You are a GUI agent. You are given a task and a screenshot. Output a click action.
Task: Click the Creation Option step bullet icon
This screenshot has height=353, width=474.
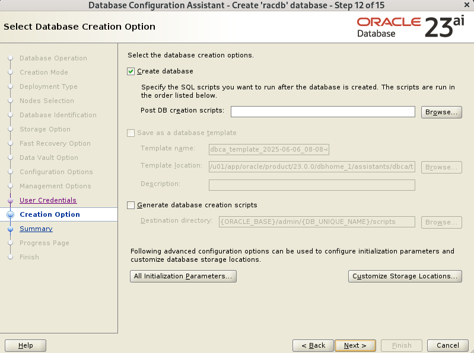coord(10,214)
